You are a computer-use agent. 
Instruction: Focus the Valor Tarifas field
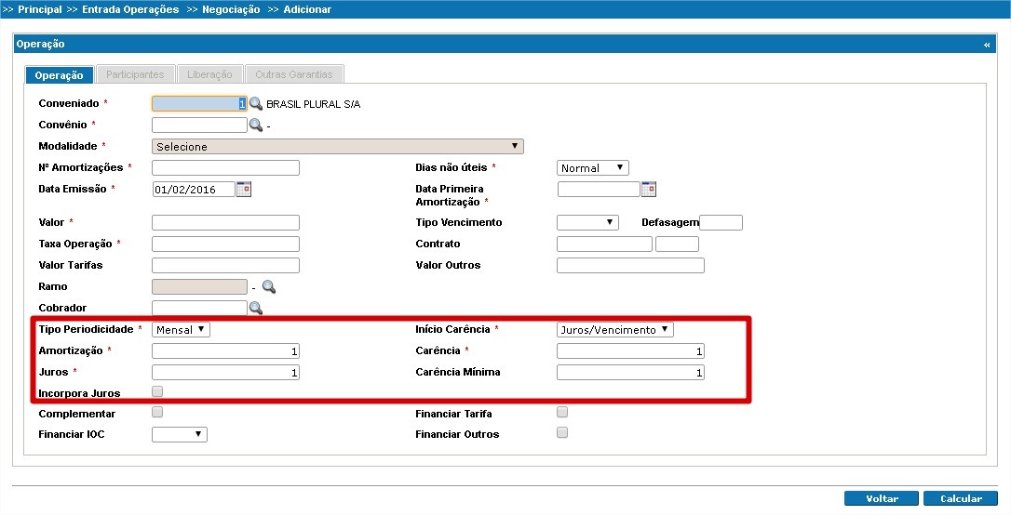coord(225,265)
